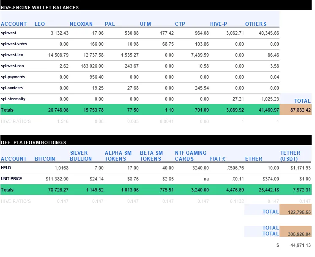Click the spinvest account row label
Image resolution: width=315 pixels, height=257 pixels.
(x=8, y=33)
